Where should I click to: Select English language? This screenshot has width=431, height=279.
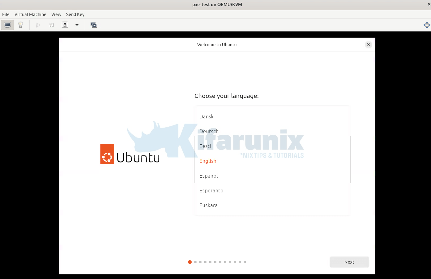click(272, 161)
